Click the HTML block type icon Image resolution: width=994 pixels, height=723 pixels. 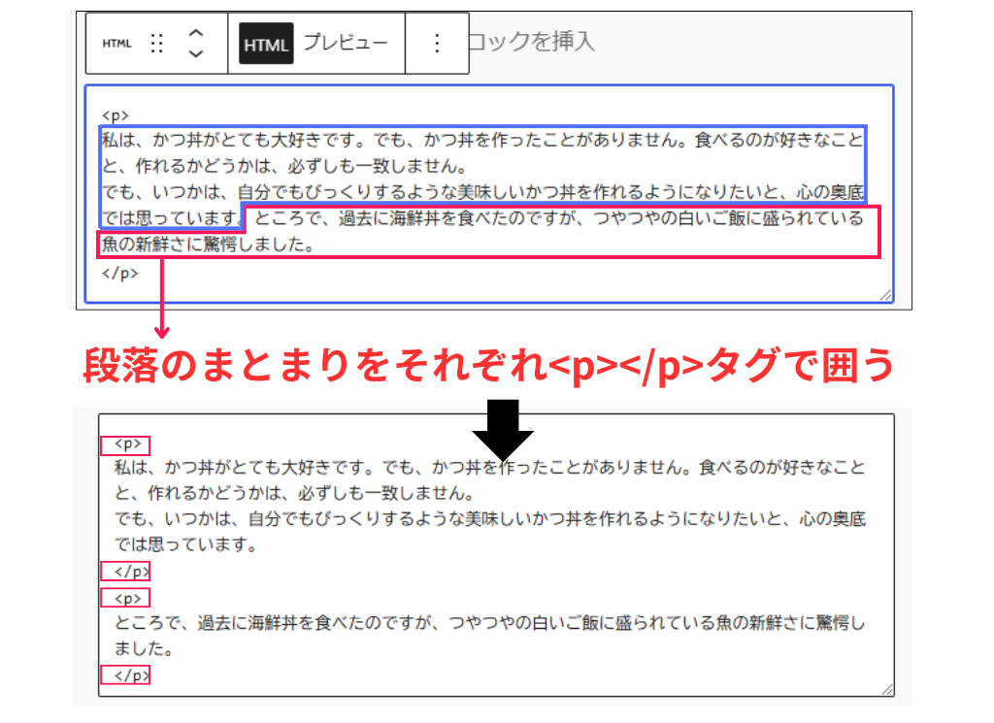click(116, 44)
